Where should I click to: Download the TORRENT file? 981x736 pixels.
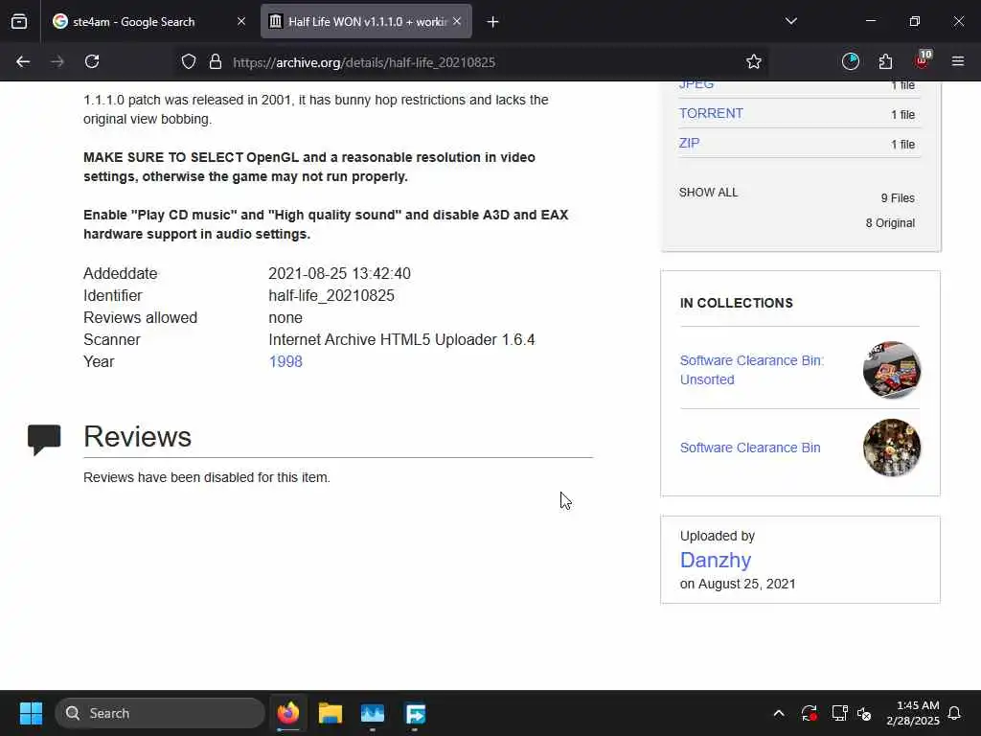(x=712, y=113)
